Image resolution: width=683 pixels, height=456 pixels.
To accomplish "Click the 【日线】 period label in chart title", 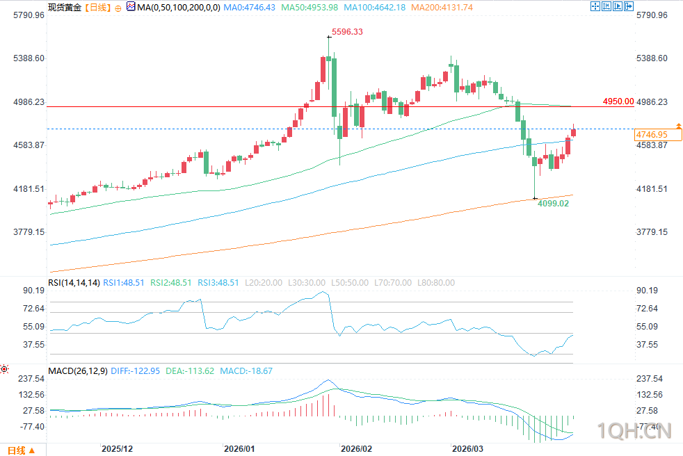I will (x=97, y=8).
